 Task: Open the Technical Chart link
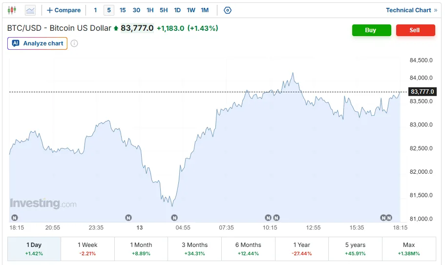411,10
